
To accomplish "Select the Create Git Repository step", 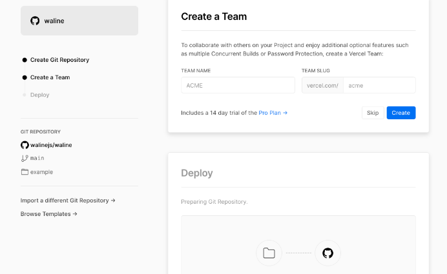I will point(59,60).
